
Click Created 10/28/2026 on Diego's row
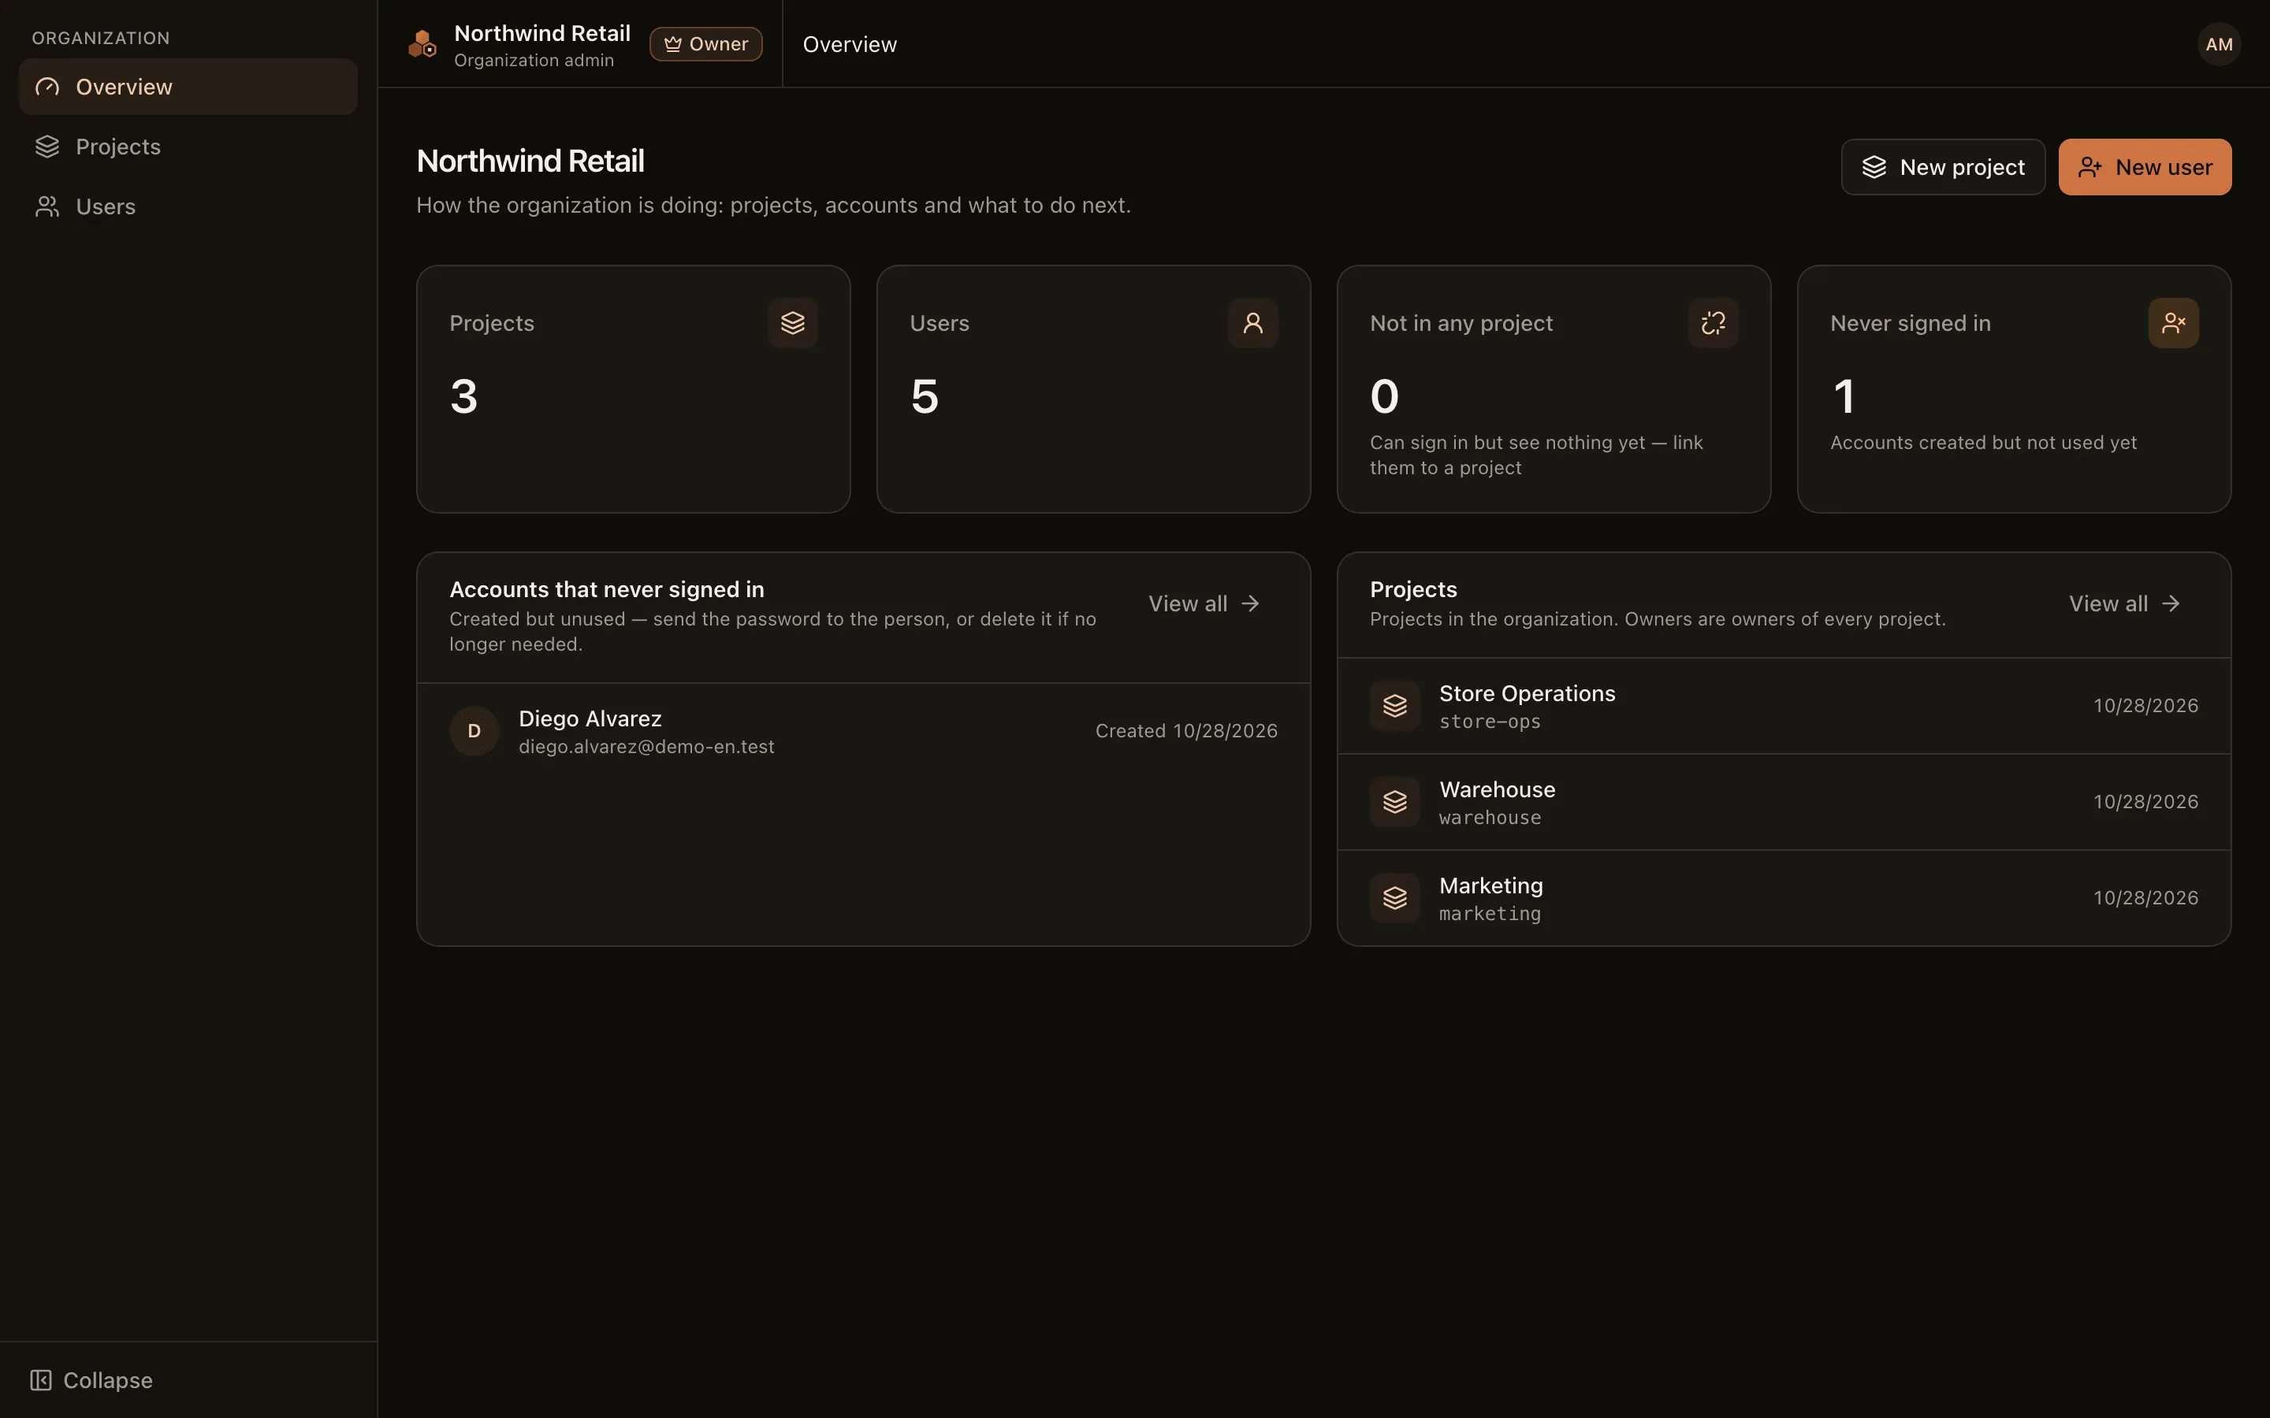(1185, 730)
